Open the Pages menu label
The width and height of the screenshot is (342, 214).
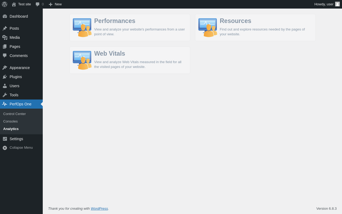(x=15, y=47)
